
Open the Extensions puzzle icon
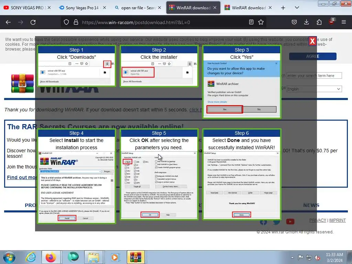pyautogui.click(x=319, y=22)
